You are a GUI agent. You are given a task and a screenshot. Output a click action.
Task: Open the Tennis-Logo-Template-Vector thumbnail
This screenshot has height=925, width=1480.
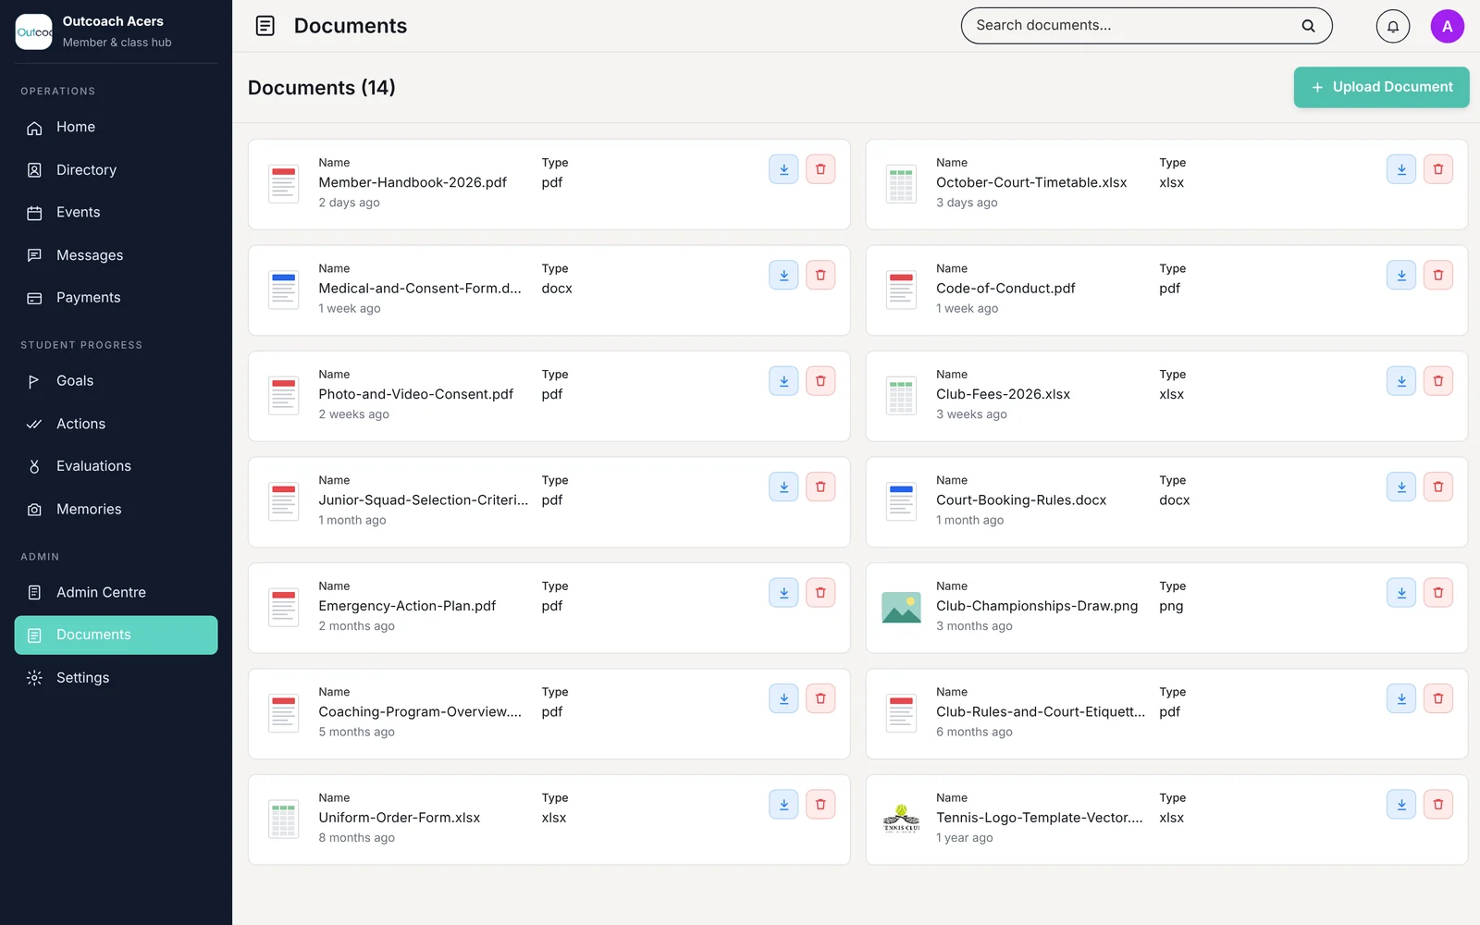pos(901,820)
